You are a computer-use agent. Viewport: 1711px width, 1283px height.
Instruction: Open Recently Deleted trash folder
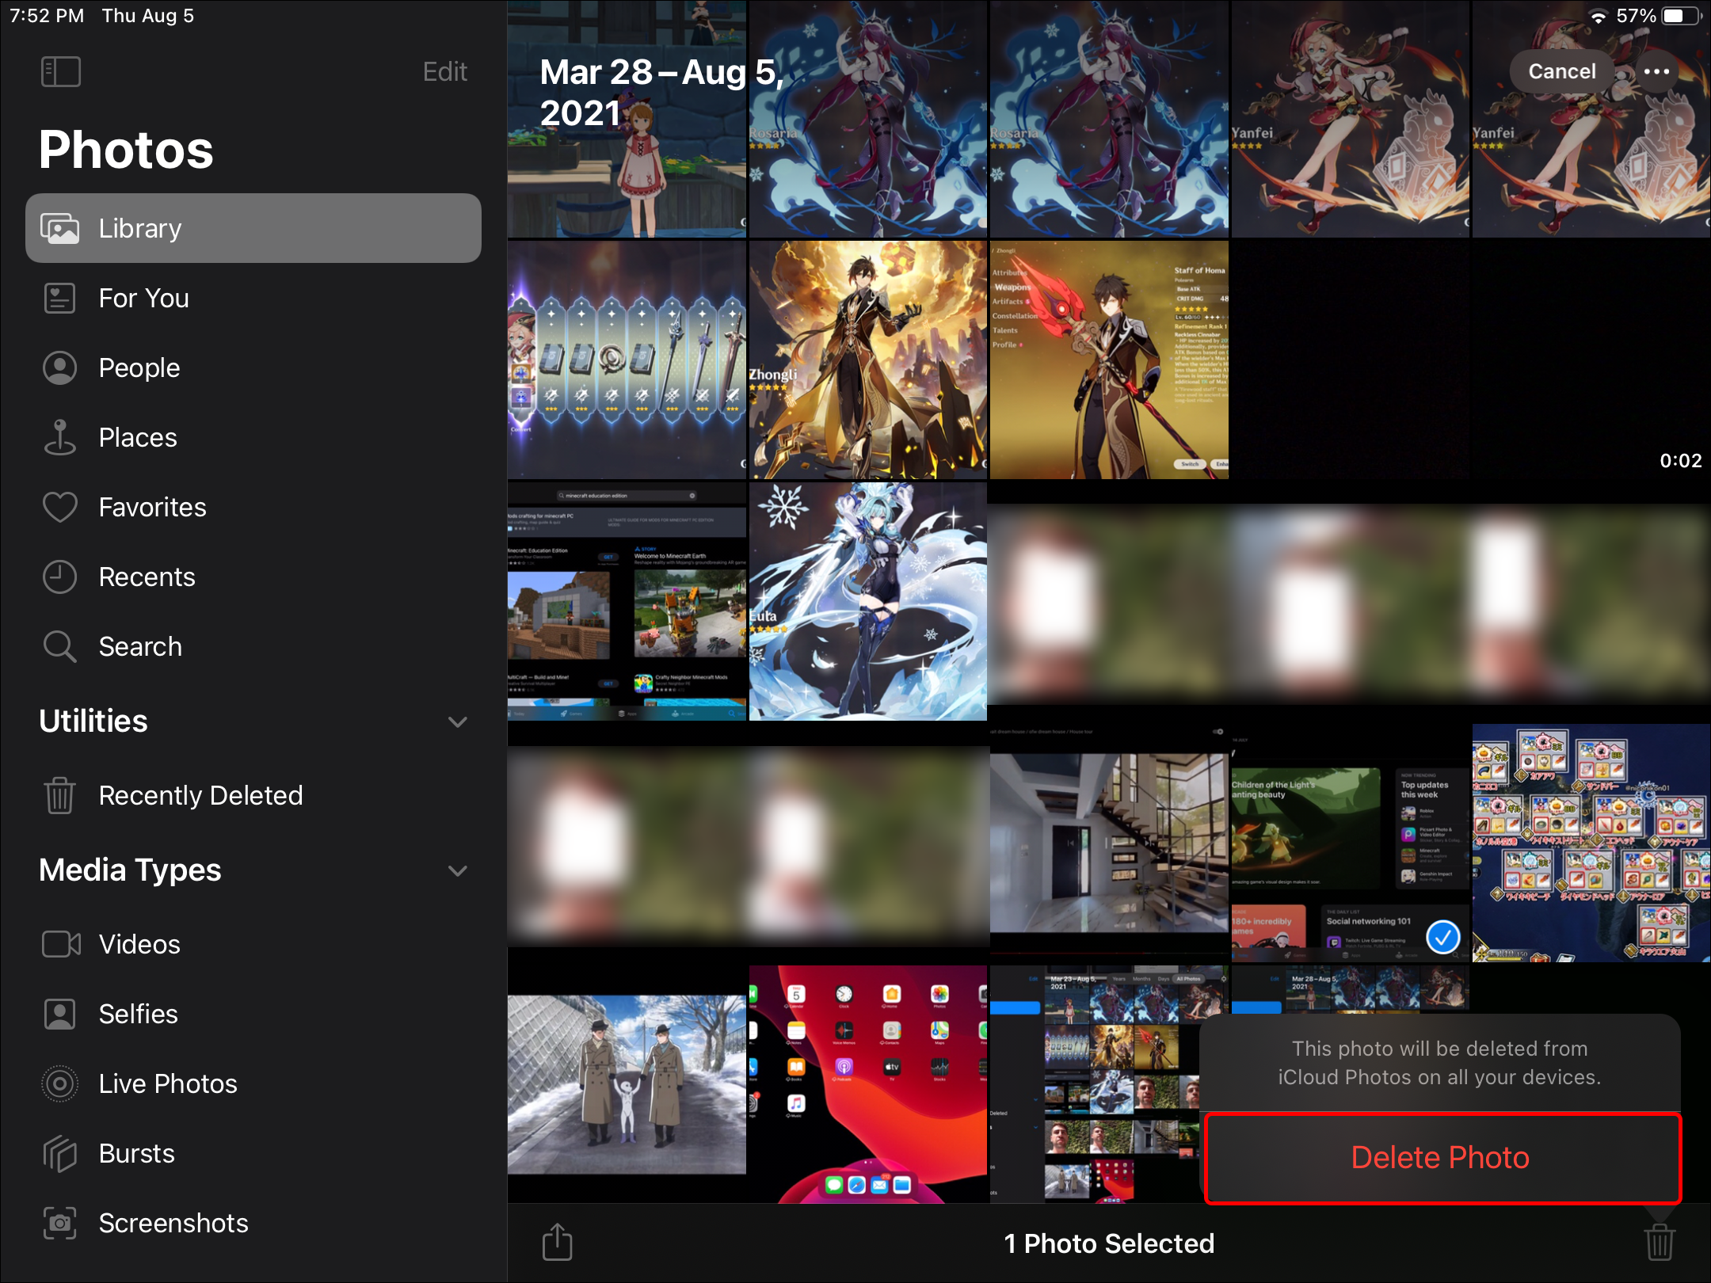coord(200,795)
